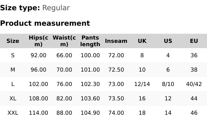Click the 12/14 UK size cell
Screen dimensions: 207x120
coord(142,84)
